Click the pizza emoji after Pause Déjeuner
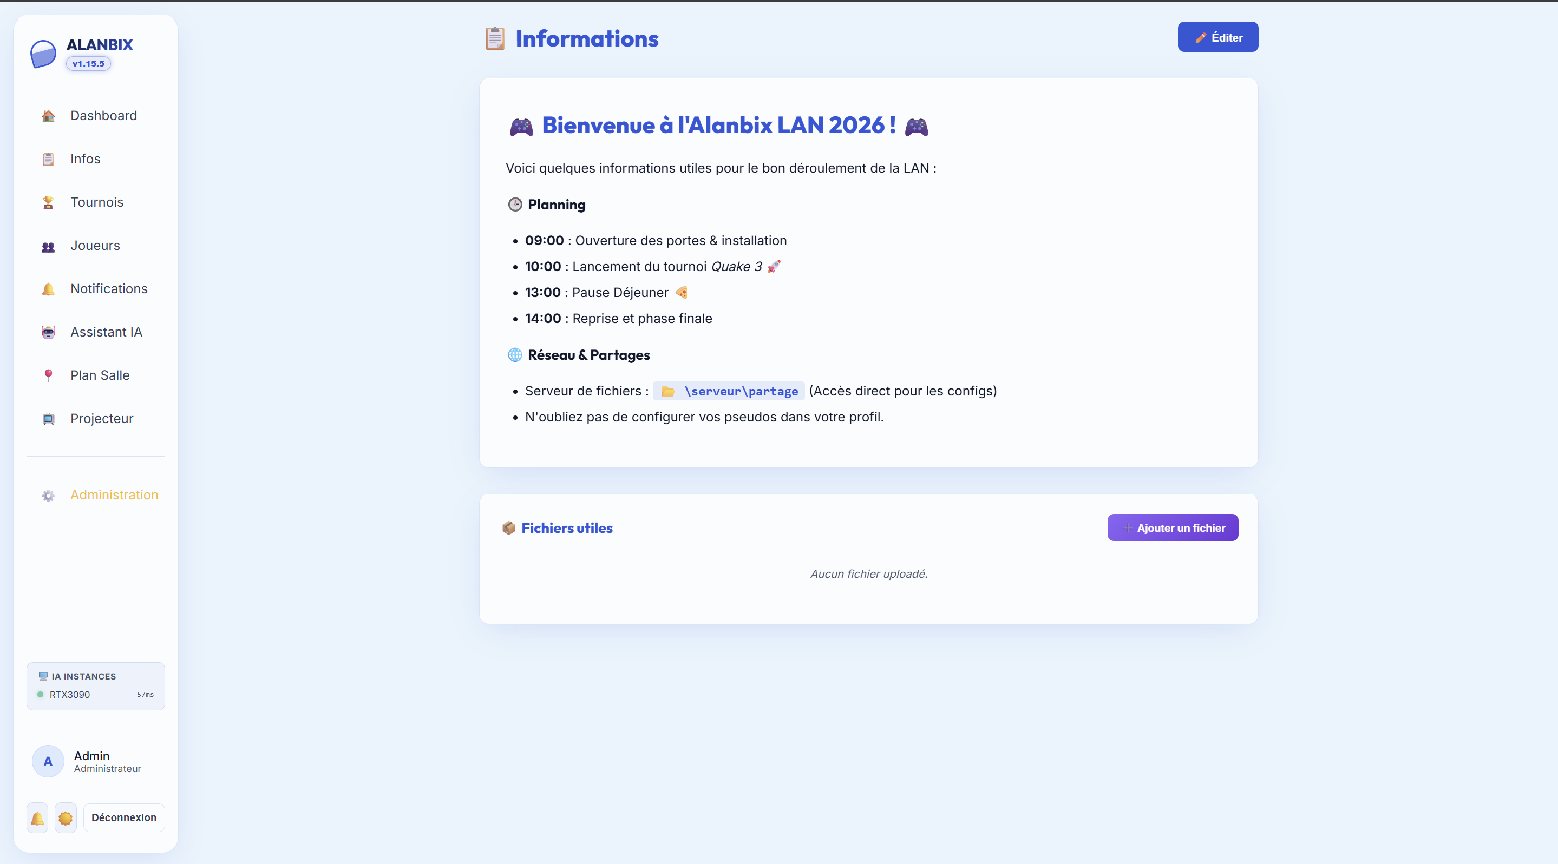 [x=682, y=293]
